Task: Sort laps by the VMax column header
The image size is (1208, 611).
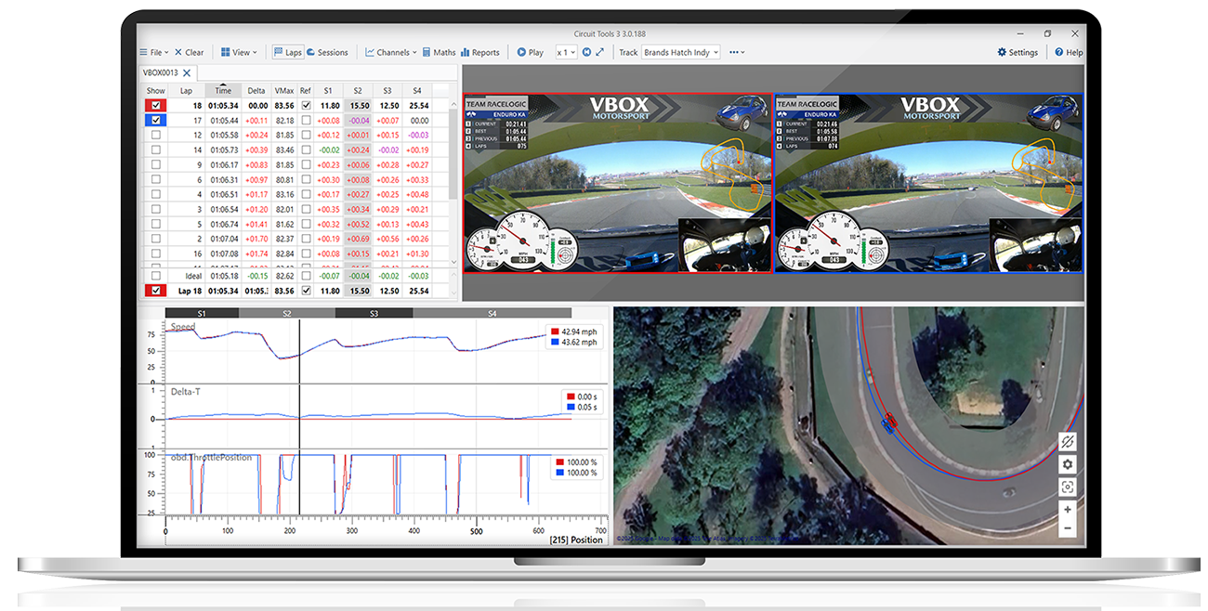Action: [x=284, y=91]
